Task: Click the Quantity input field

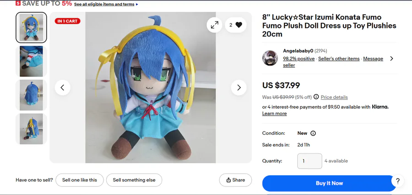Action: tap(309, 161)
